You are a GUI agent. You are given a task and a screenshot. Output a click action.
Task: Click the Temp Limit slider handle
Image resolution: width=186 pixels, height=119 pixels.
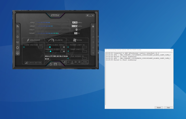pos(68,51)
